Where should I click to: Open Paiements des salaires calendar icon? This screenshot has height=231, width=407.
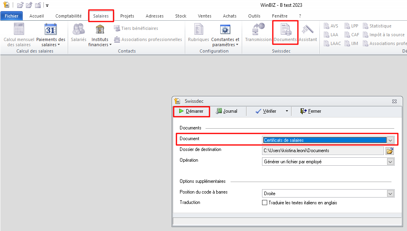tap(51, 29)
